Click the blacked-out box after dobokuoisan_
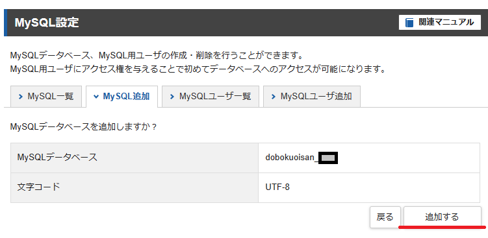 328,158
